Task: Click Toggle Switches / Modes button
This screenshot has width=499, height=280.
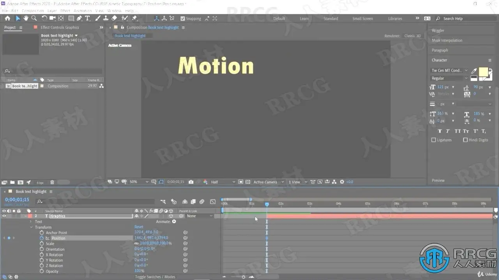Action: pyautogui.click(x=155, y=277)
